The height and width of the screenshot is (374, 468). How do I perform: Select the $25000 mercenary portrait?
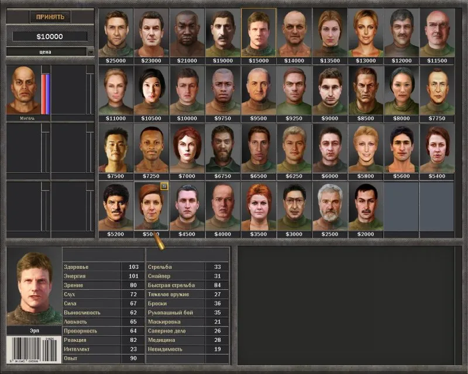coord(116,33)
